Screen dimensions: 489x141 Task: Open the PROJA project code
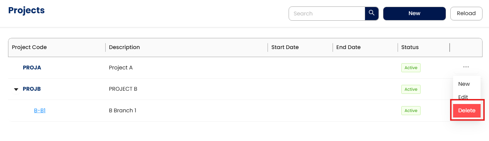pos(32,68)
